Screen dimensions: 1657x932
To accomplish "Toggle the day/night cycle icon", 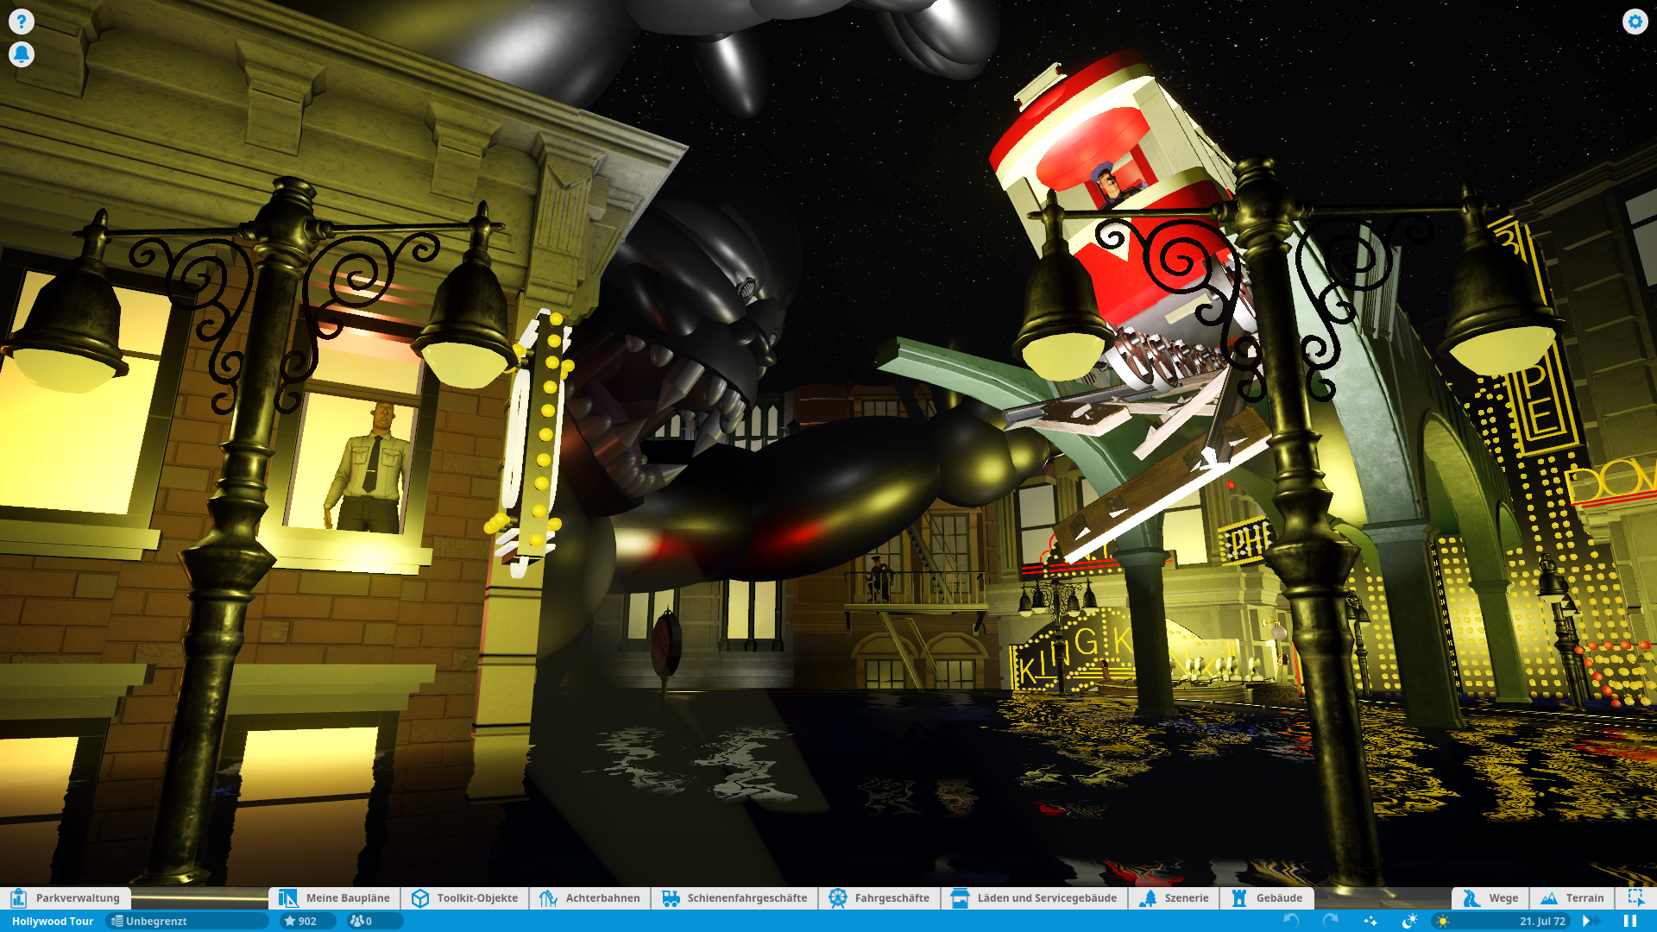I will tap(1410, 921).
